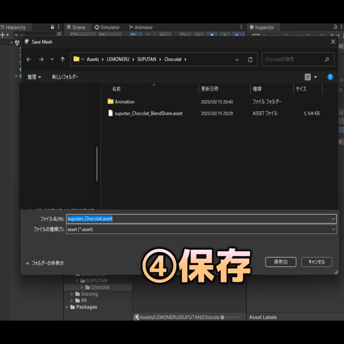Click the Unity icon in dialog title

[x=27, y=42]
